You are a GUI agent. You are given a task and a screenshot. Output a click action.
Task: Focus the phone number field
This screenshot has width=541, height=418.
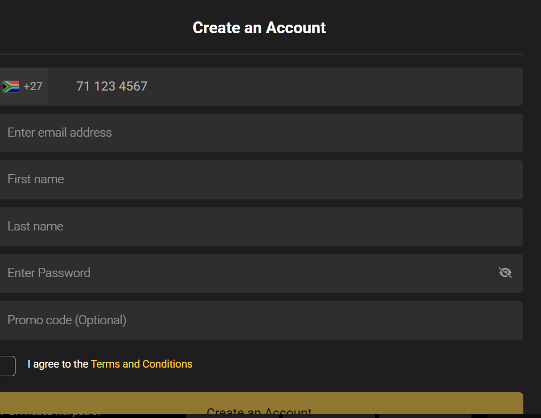pyautogui.click(x=285, y=86)
